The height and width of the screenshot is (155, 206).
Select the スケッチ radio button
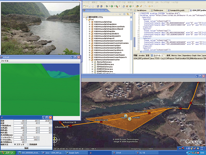coord(15,144)
